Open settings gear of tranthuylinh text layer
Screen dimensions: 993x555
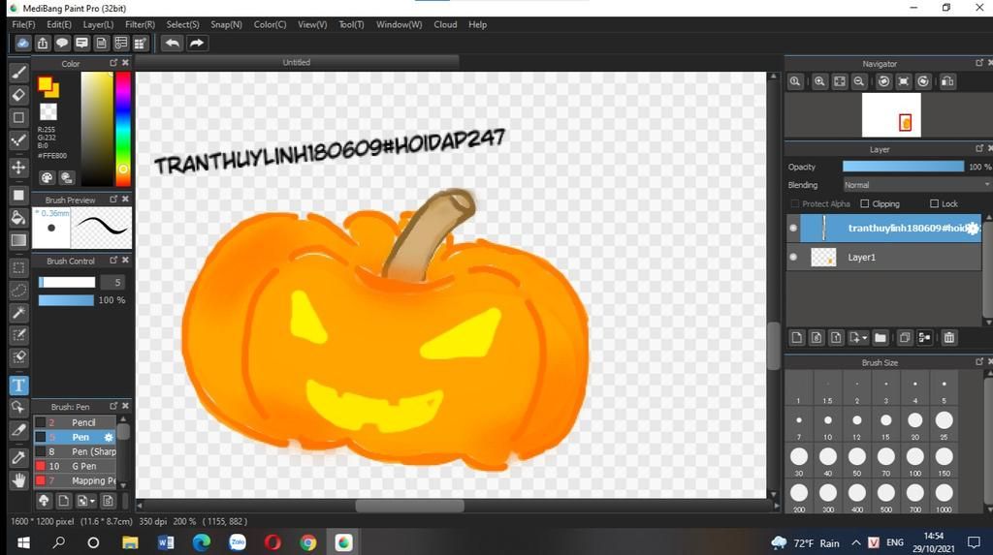(973, 229)
